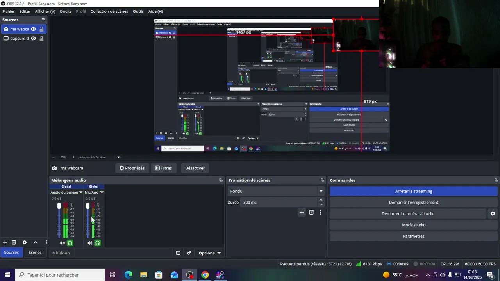
Task: Toggle visibility of ma webca source
Action: tap(33, 29)
